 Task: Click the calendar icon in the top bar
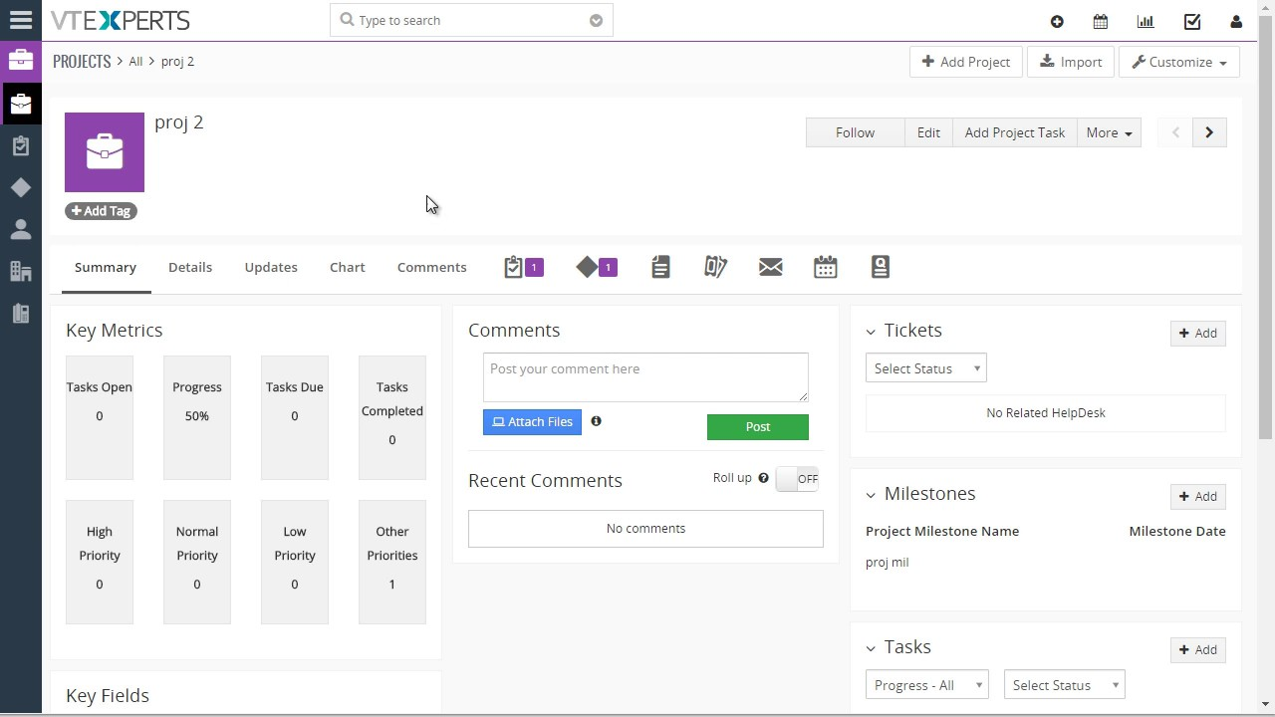(x=1101, y=21)
